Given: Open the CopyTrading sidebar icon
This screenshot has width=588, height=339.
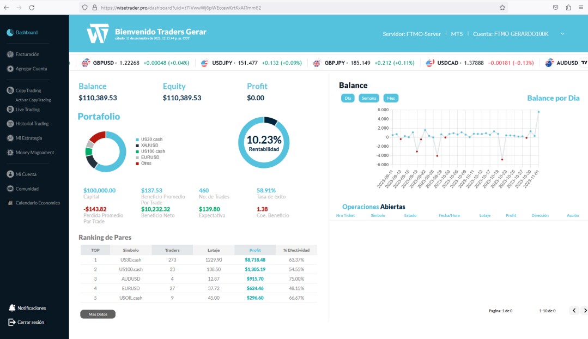Looking at the screenshot, I should pos(10,90).
